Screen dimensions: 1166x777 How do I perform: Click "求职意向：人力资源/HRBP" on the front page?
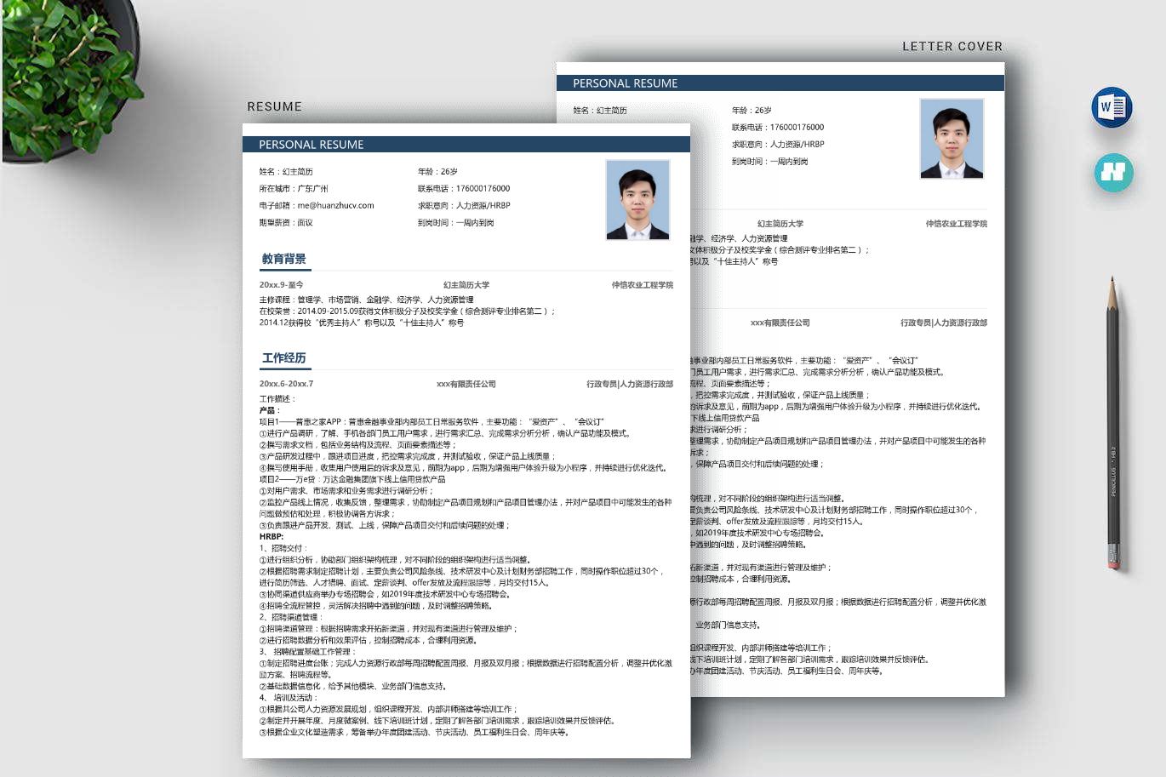(464, 206)
